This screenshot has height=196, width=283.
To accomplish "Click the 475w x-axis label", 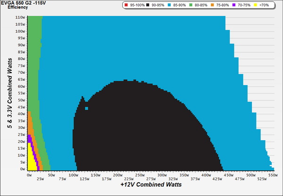I will (240, 179).
